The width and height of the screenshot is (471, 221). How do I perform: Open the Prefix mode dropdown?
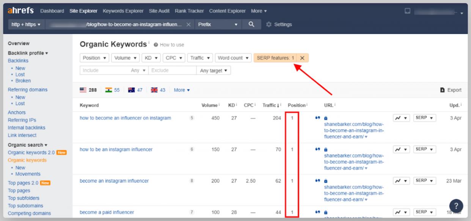(218, 25)
